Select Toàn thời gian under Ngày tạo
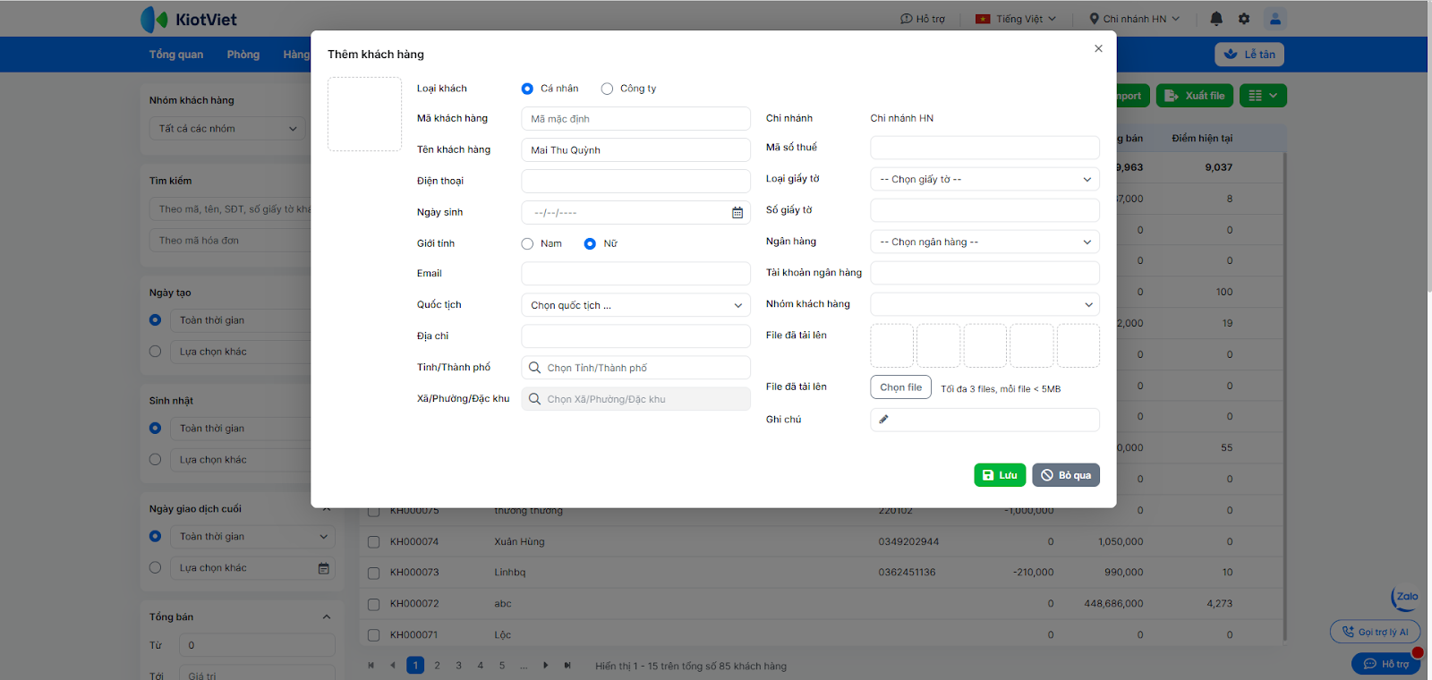 (155, 320)
